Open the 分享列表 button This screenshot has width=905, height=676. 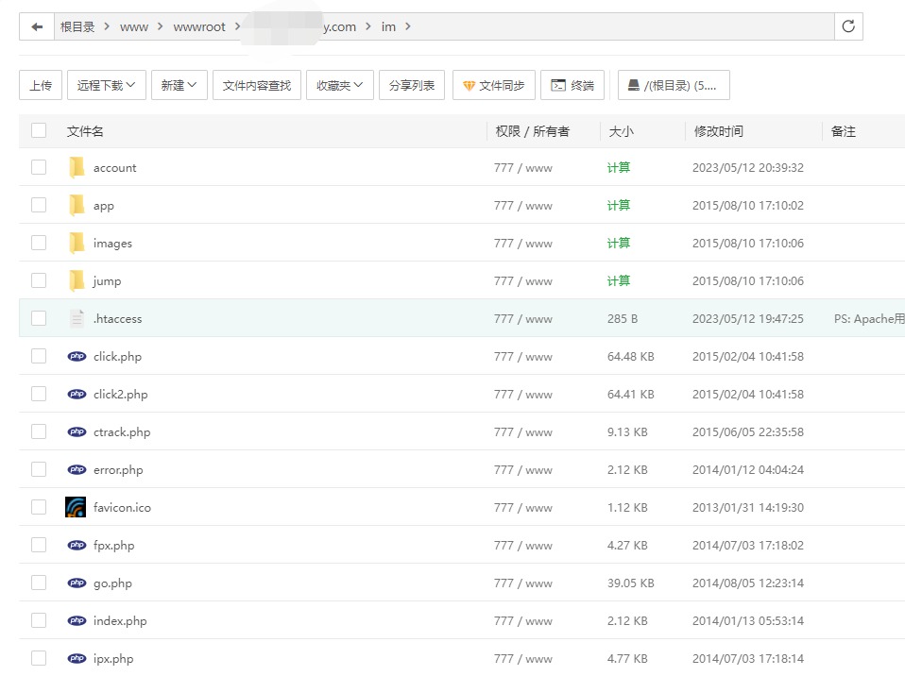[412, 85]
